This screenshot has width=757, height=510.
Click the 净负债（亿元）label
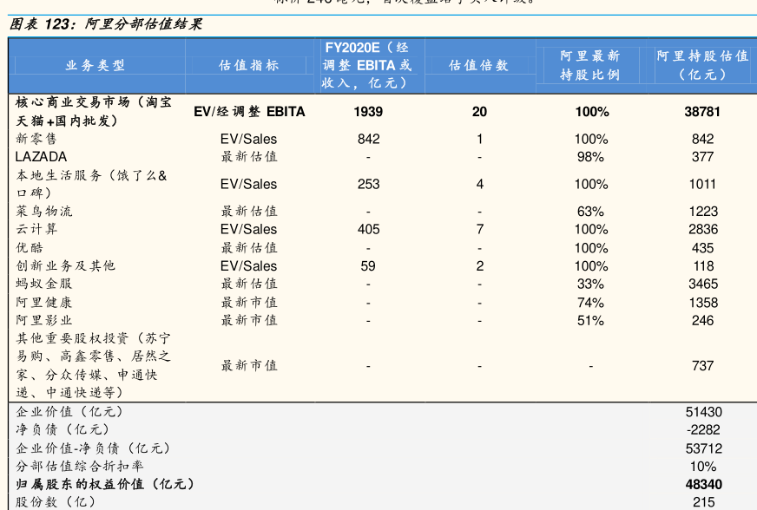(63, 430)
